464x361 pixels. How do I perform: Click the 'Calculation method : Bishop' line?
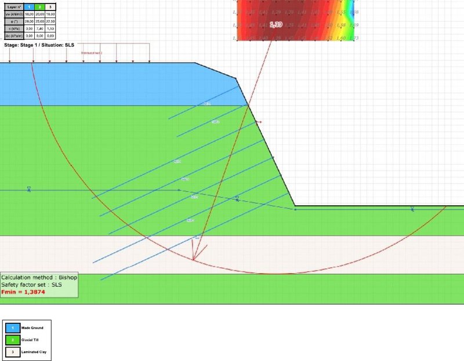click(39, 278)
